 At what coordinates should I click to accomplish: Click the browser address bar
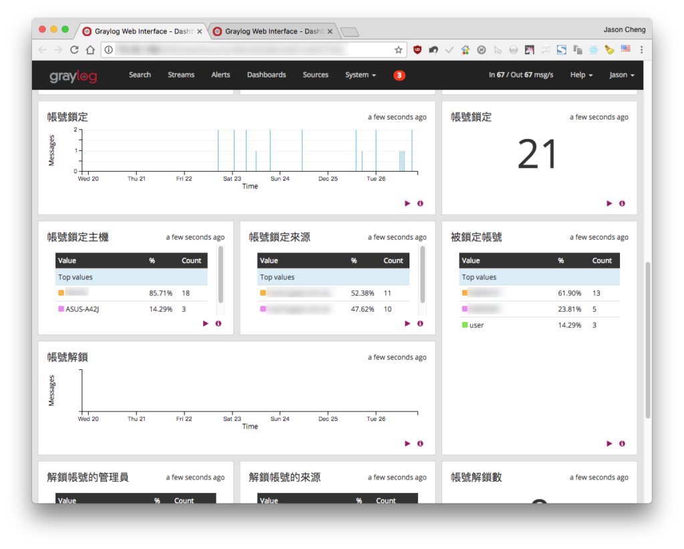(253, 50)
